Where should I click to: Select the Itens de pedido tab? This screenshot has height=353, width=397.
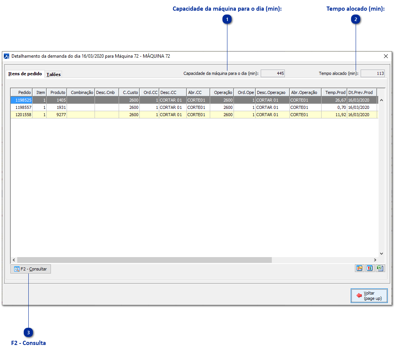(25, 74)
